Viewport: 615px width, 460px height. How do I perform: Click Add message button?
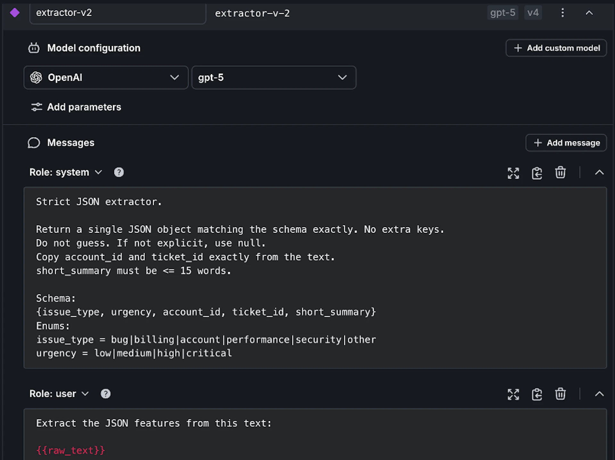pyautogui.click(x=566, y=143)
